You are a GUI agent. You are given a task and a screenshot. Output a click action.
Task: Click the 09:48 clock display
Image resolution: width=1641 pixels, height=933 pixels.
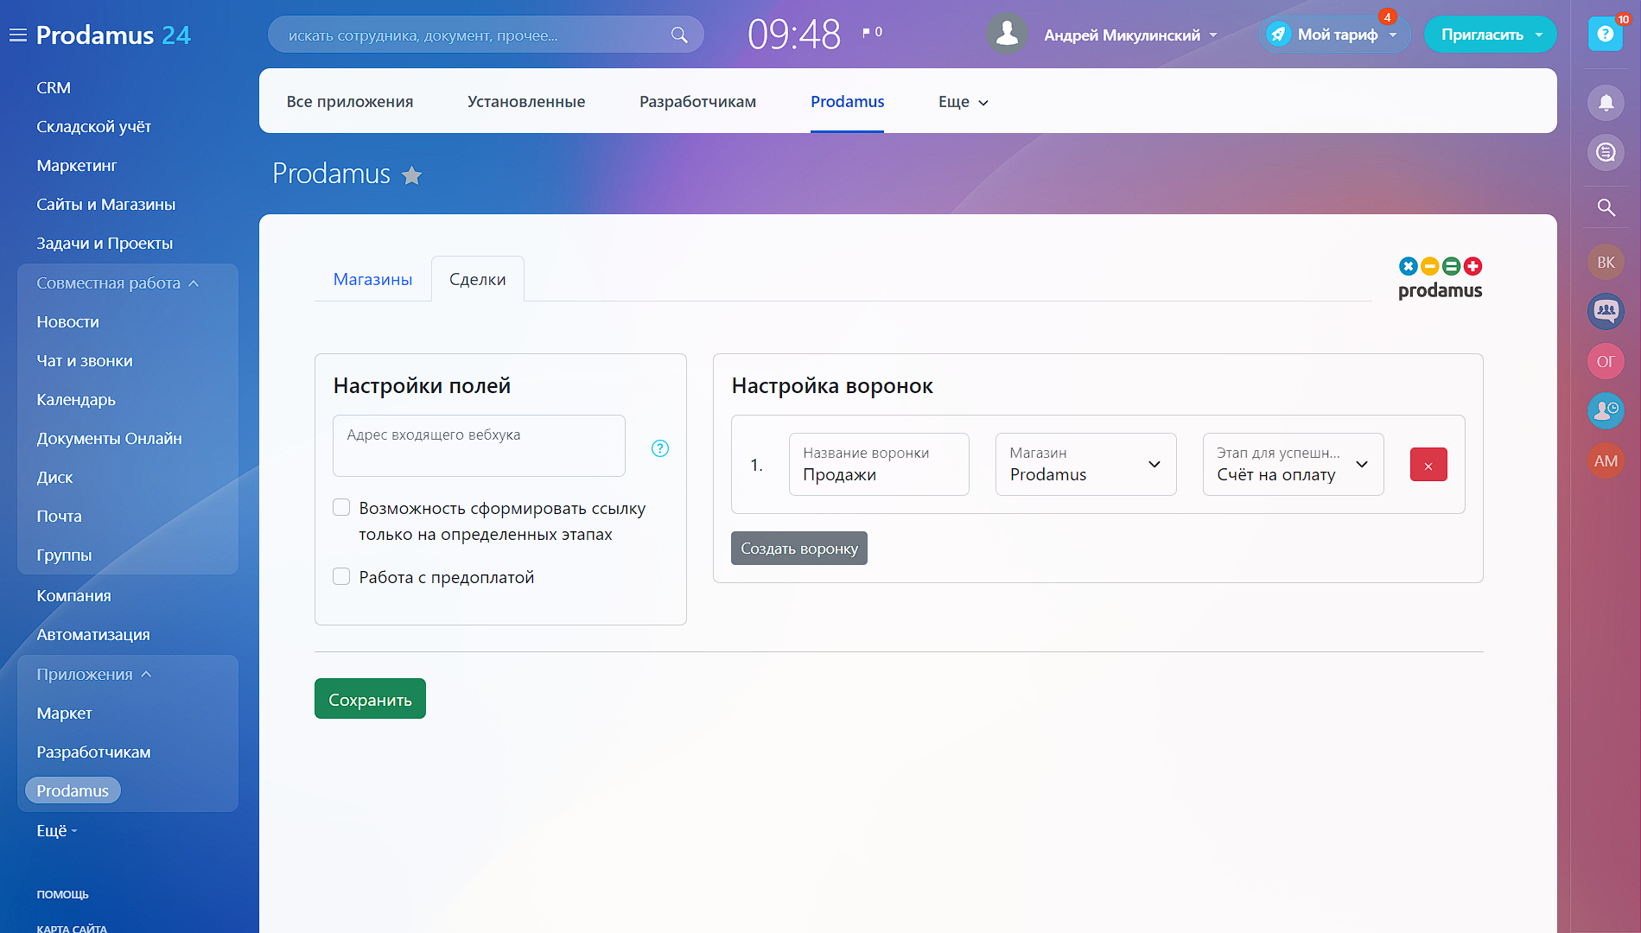click(x=794, y=35)
